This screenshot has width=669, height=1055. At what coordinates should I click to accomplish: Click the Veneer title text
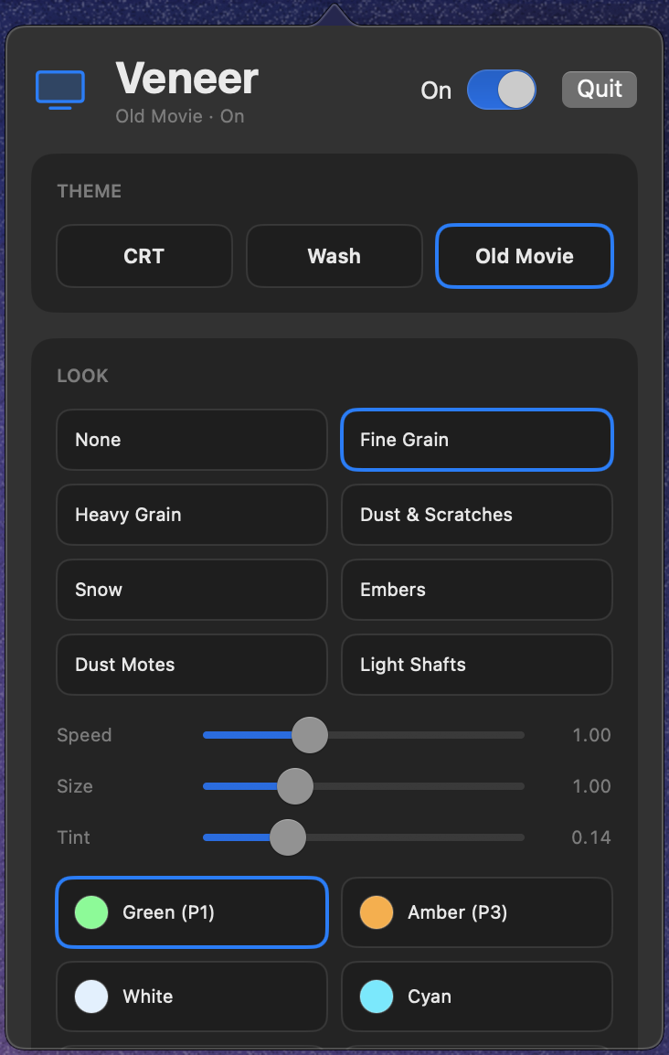click(x=187, y=79)
